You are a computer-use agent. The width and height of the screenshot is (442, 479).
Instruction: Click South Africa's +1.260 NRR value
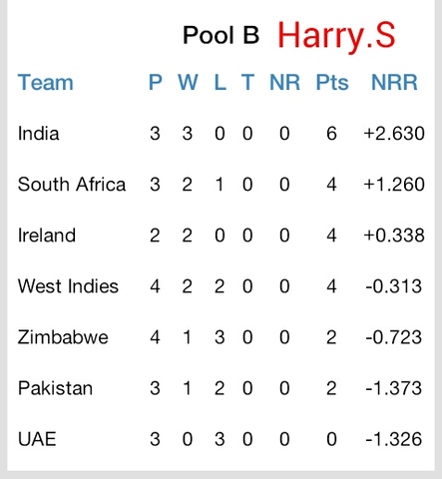click(x=394, y=185)
